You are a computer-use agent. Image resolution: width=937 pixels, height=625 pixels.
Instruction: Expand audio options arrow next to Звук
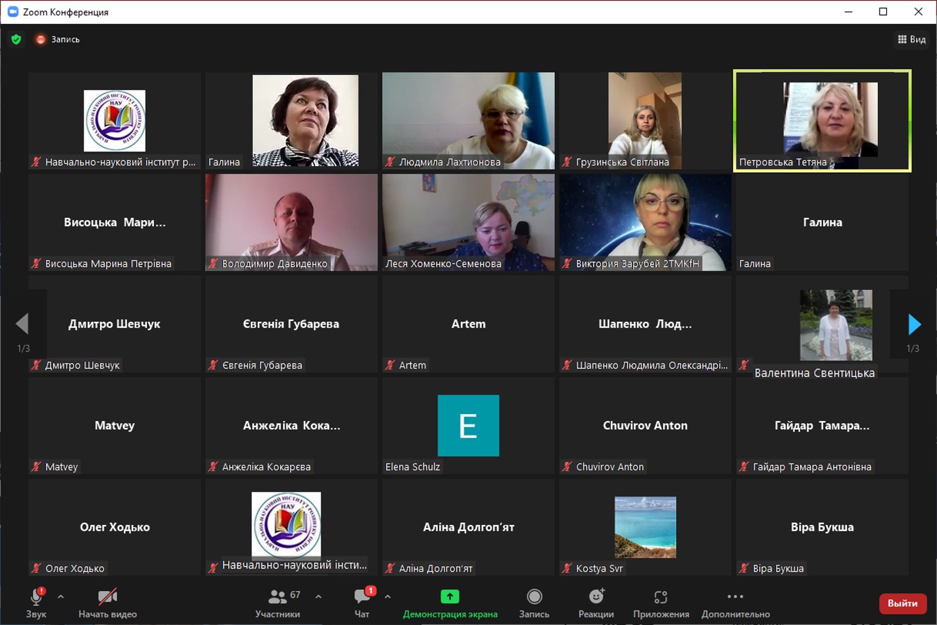pyautogui.click(x=61, y=597)
